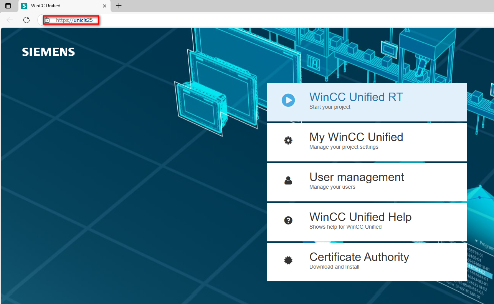
Task: Select the WinCC Unified browser tab
Action: [58, 6]
